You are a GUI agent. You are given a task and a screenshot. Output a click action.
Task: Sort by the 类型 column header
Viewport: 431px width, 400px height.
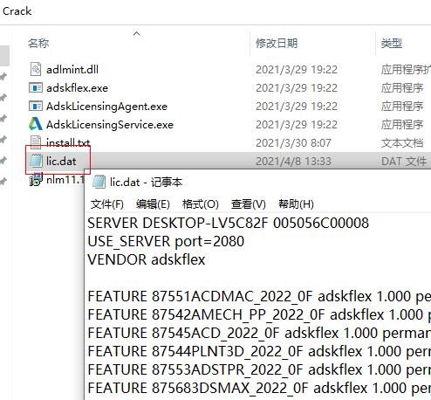(x=392, y=44)
